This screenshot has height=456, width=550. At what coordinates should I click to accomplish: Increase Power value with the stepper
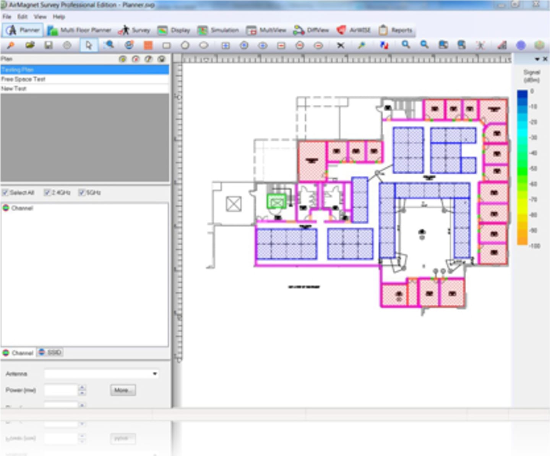click(x=81, y=388)
